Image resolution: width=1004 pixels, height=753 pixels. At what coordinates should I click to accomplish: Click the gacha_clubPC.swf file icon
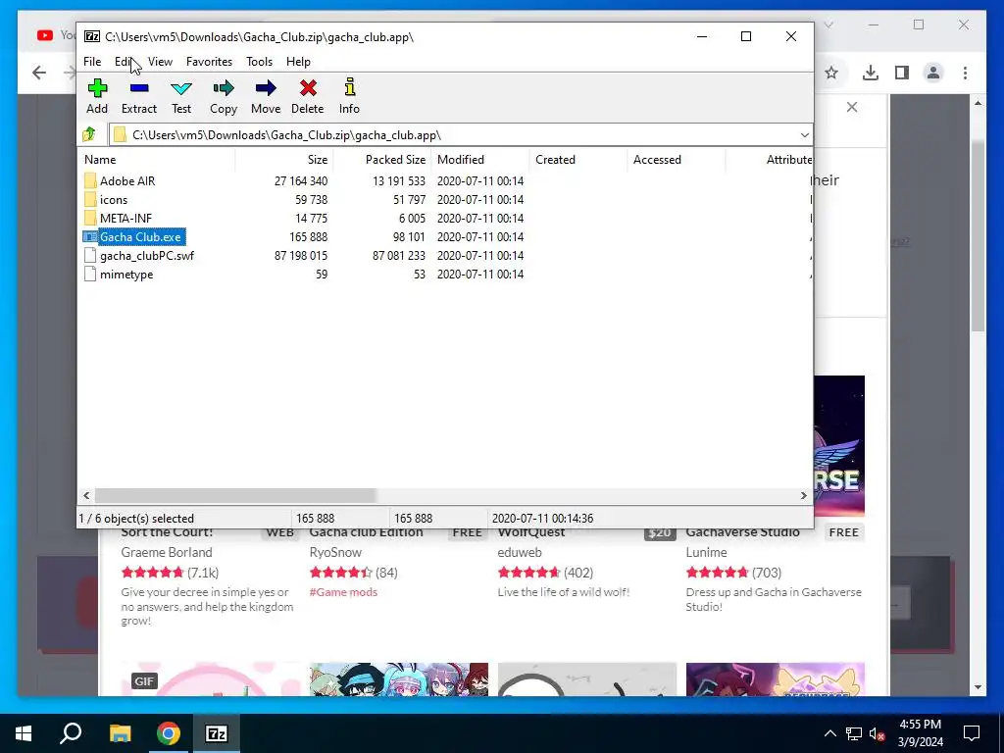coord(90,256)
